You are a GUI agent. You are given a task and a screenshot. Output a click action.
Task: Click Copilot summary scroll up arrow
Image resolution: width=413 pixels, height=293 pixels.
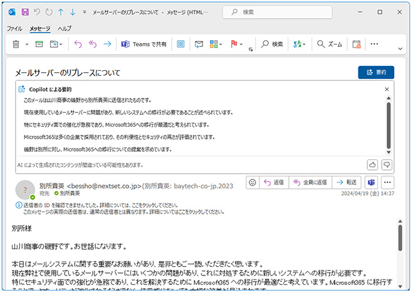[389, 98]
